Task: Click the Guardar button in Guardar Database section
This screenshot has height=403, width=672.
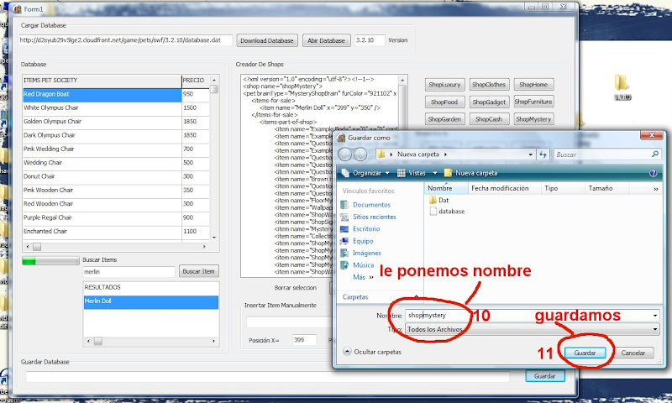Action: [x=544, y=376]
